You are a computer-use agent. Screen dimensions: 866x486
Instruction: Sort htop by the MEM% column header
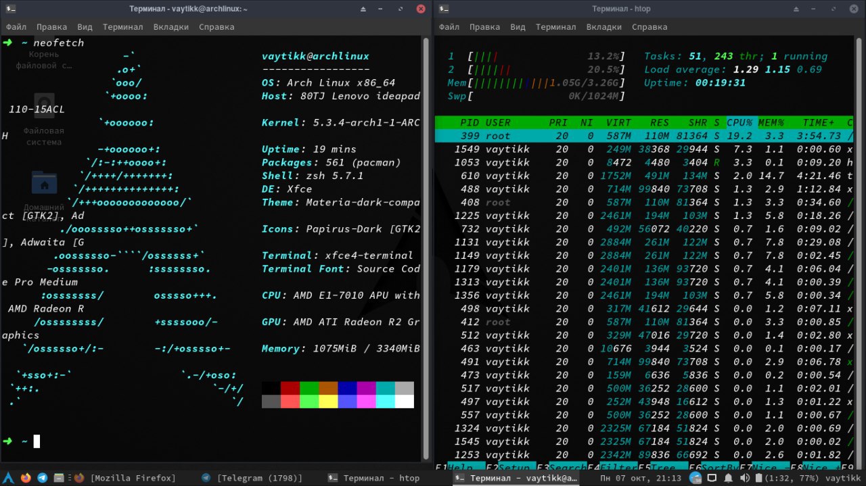[771, 122]
